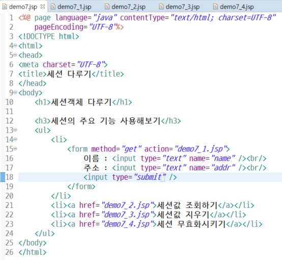282x260 pixels.
Task: Click the href "demo7_3.jsp" value
Action: point(127,215)
